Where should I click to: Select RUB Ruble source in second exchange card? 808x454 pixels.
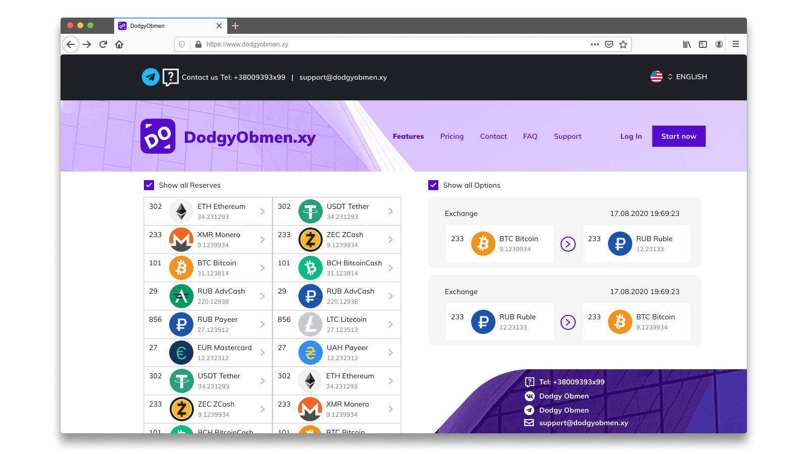pos(499,322)
